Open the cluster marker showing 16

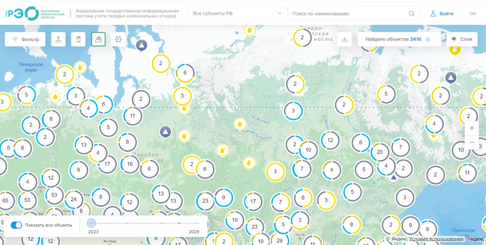pos(130,164)
